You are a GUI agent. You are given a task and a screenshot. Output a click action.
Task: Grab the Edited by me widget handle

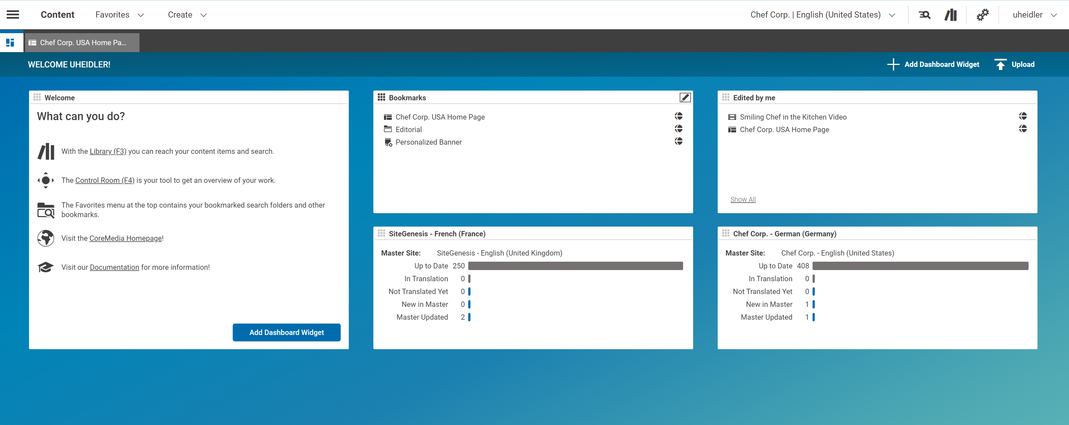pyautogui.click(x=726, y=97)
